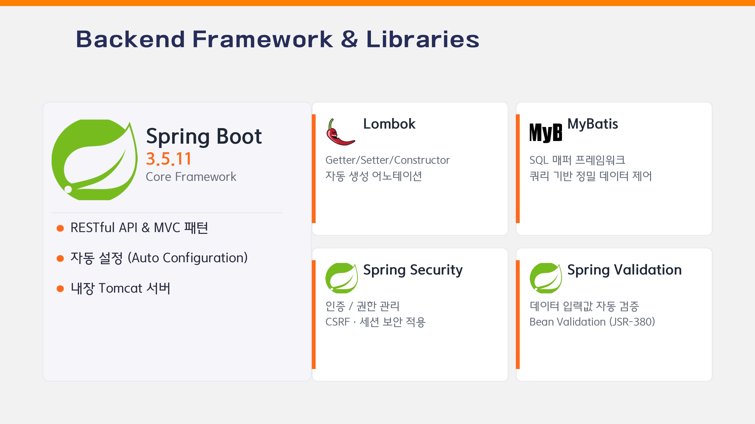Viewport: 755px width, 424px height.
Task: Click the large Spring Boot leaf logo
Action: [94, 160]
